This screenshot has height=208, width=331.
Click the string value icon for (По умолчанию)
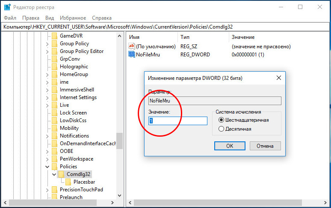click(x=132, y=46)
